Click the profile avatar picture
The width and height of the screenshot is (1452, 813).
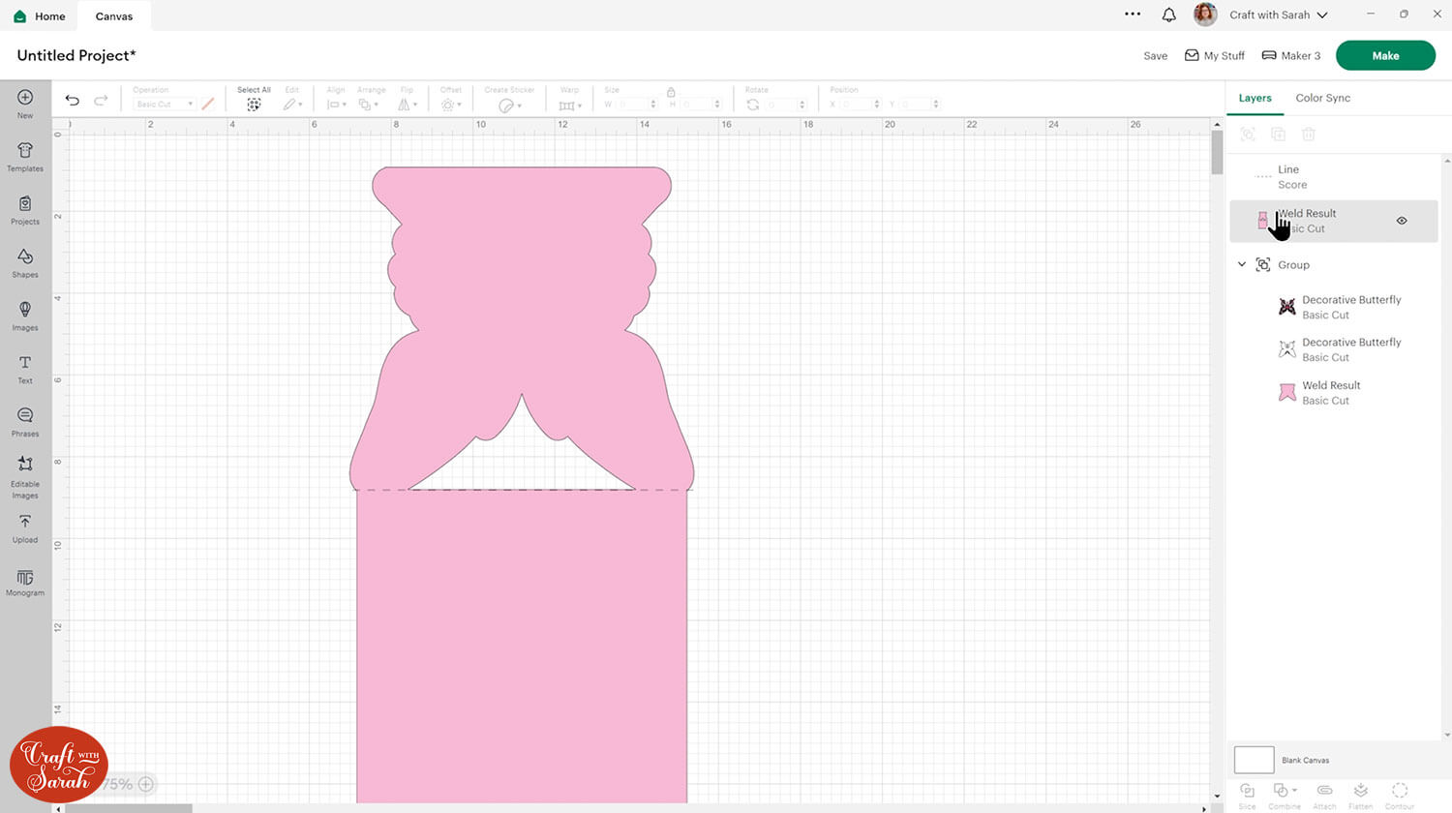(x=1205, y=15)
